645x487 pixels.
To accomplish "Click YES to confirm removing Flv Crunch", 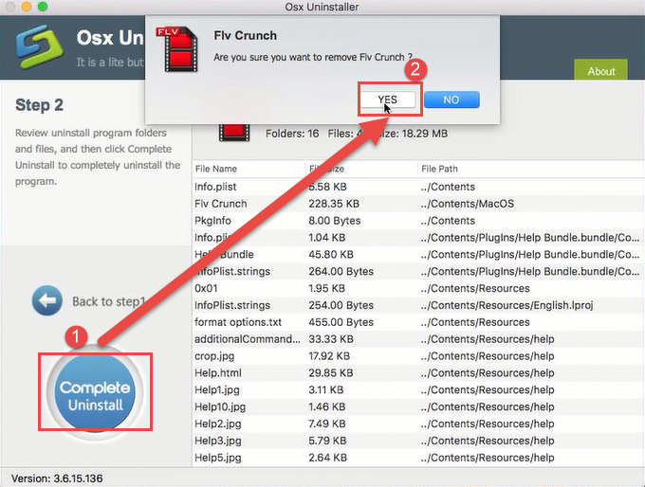I will (387, 99).
